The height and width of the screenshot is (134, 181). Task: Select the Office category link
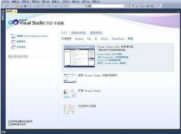[x=104, y=39]
